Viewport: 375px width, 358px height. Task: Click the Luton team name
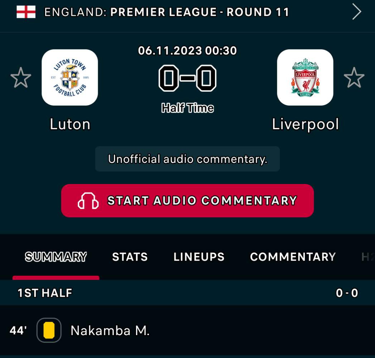(70, 124)
